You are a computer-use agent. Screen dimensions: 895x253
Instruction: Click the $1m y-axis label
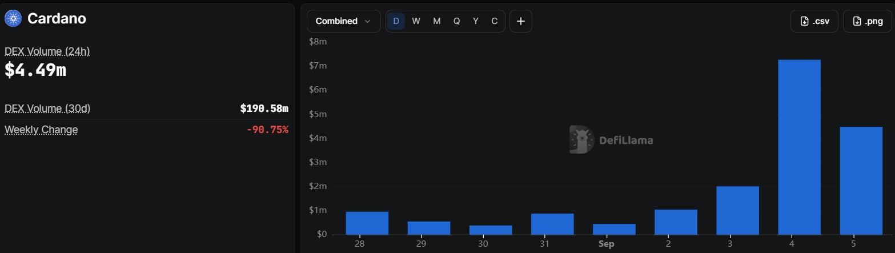click(x=318, y=210)
